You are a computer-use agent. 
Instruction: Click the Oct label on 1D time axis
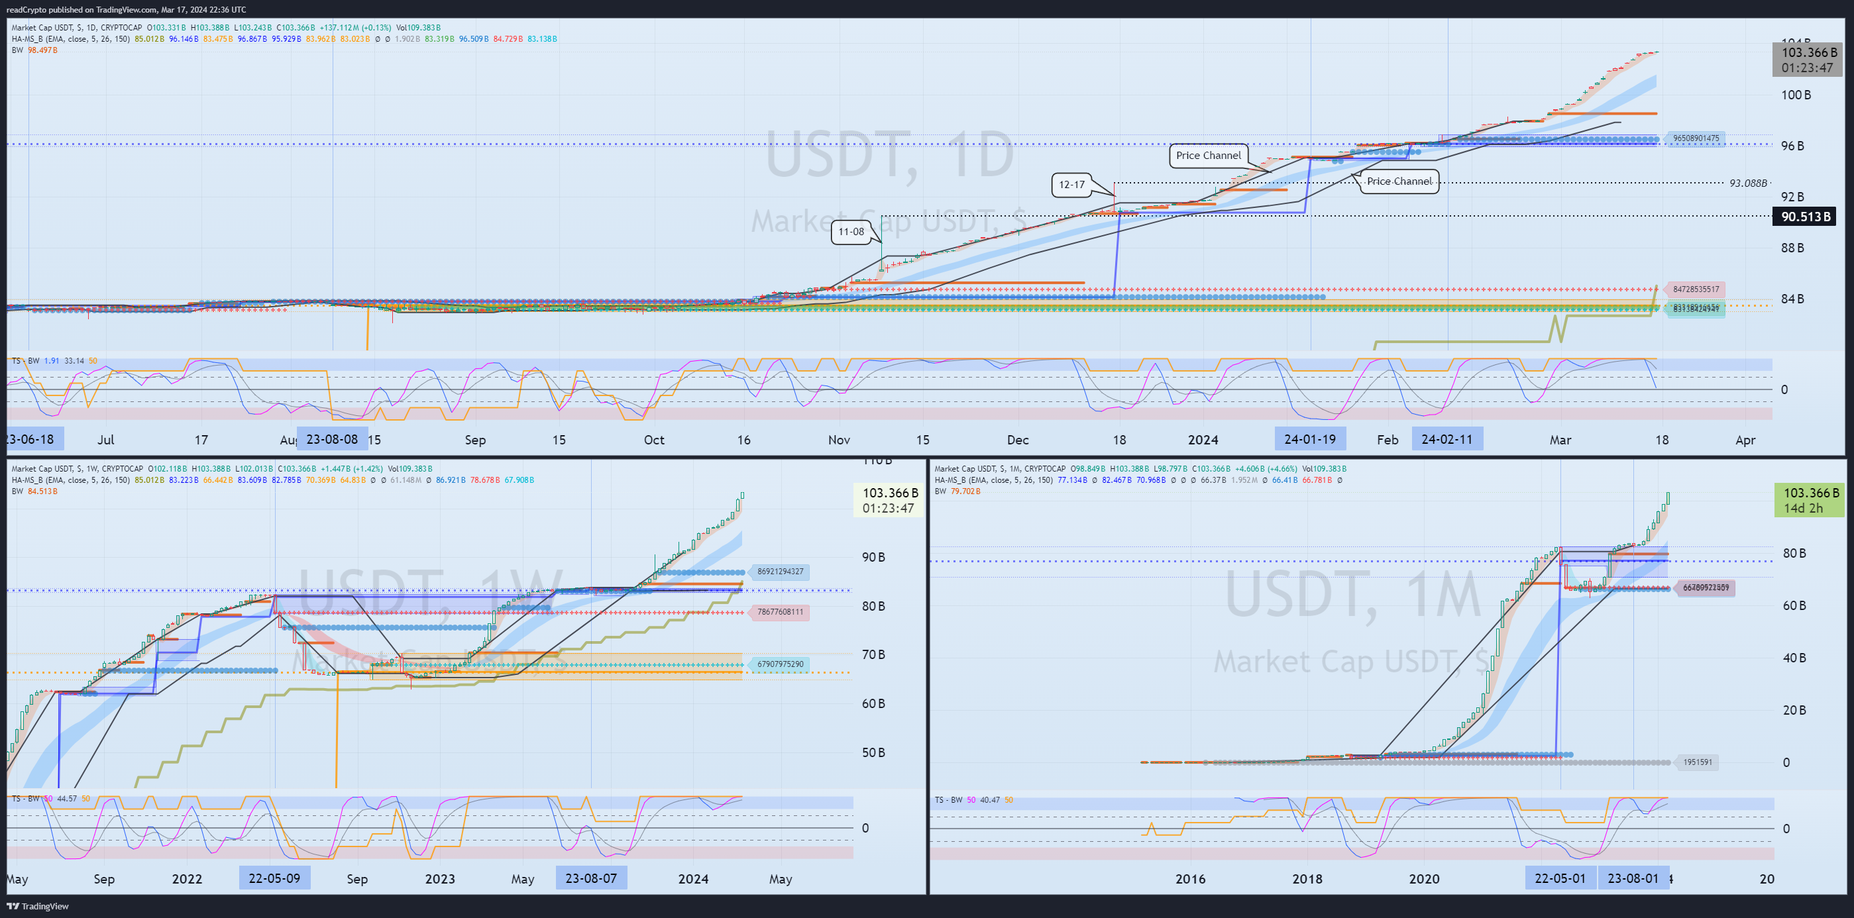[x=654, y=440]
